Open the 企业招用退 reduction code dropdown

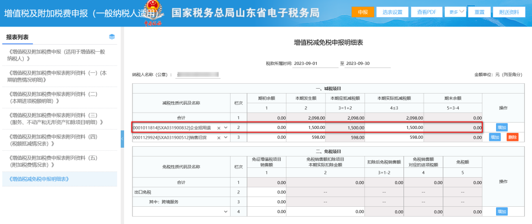226,128
